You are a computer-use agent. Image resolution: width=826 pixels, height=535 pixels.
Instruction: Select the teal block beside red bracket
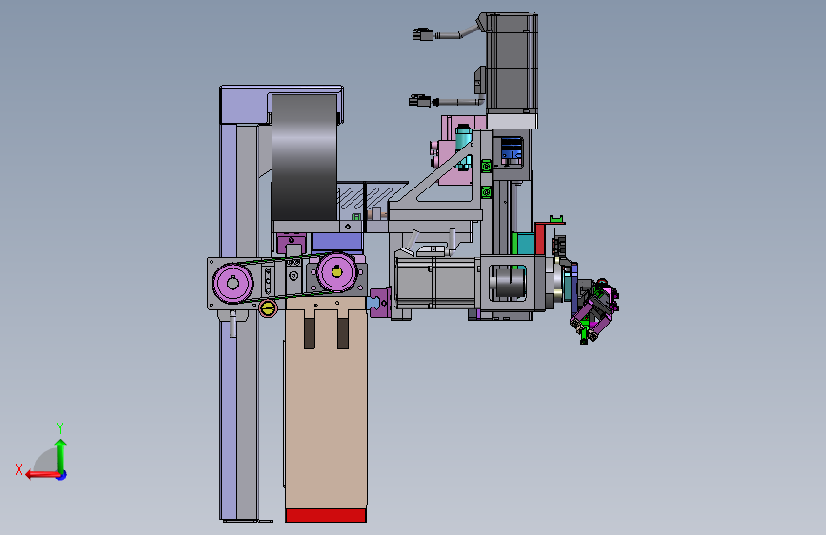(526, 244)
